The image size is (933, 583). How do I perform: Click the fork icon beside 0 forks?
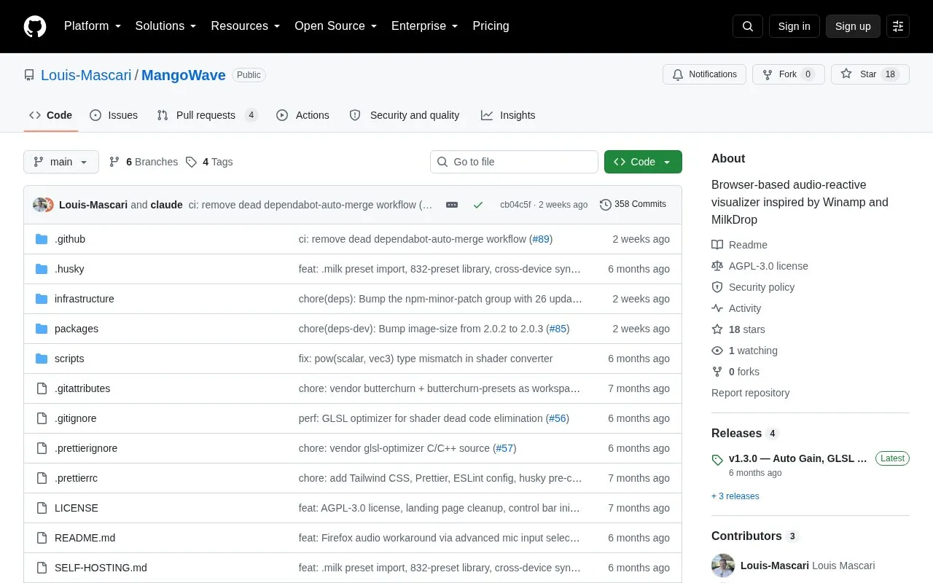(x=717, y=372)
